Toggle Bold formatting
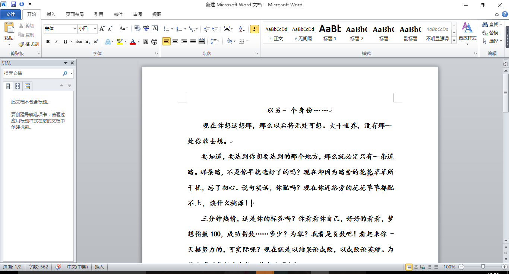Screen dimensions: 509x274 pos(48,42)
